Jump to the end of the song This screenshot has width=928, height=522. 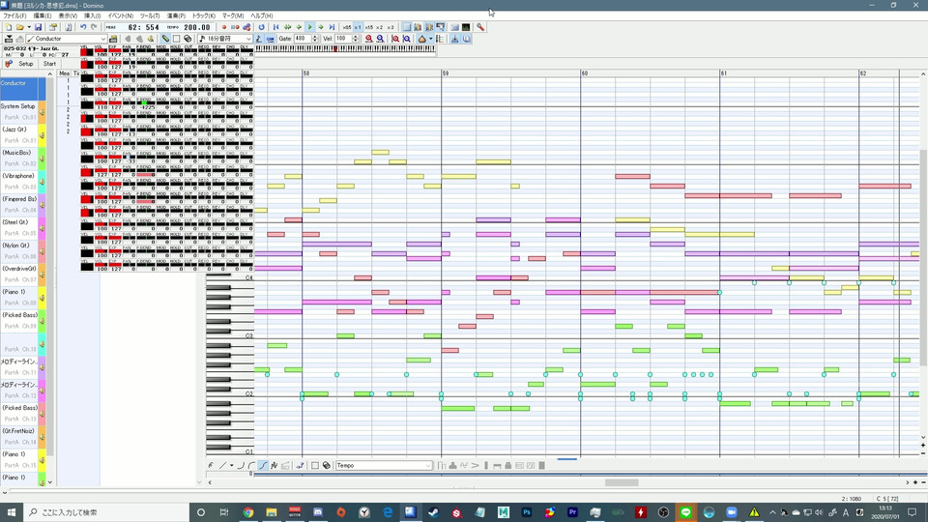332,27
